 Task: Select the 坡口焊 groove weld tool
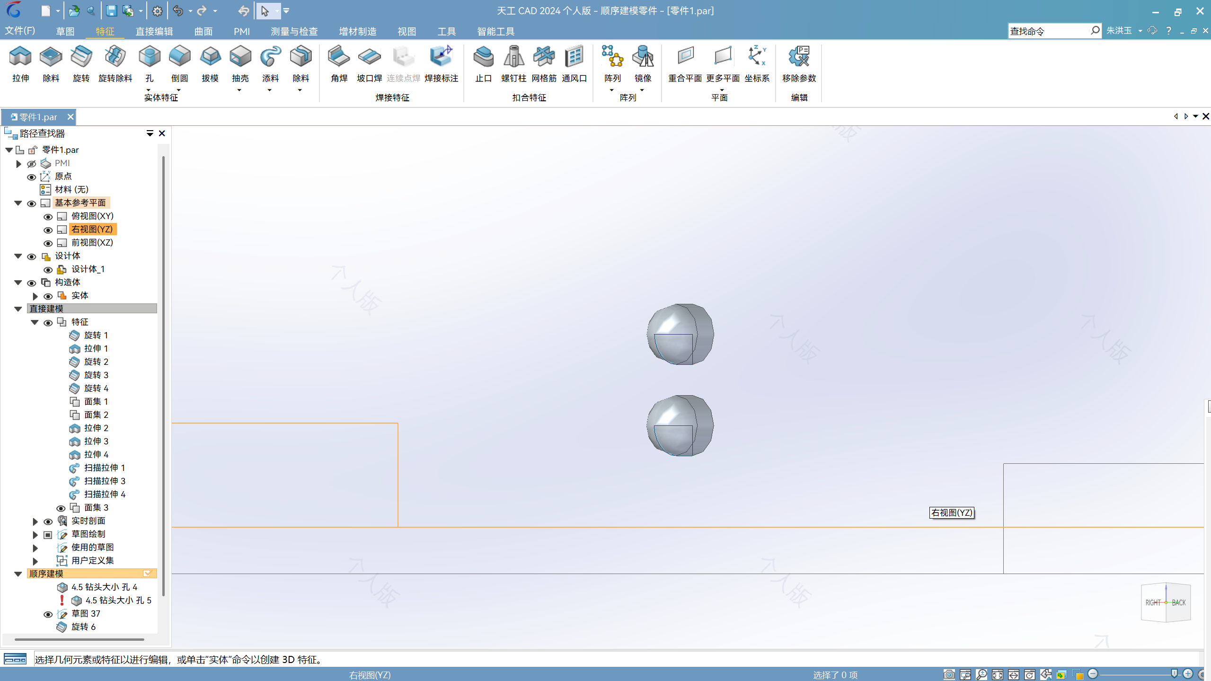pos(369,64)
